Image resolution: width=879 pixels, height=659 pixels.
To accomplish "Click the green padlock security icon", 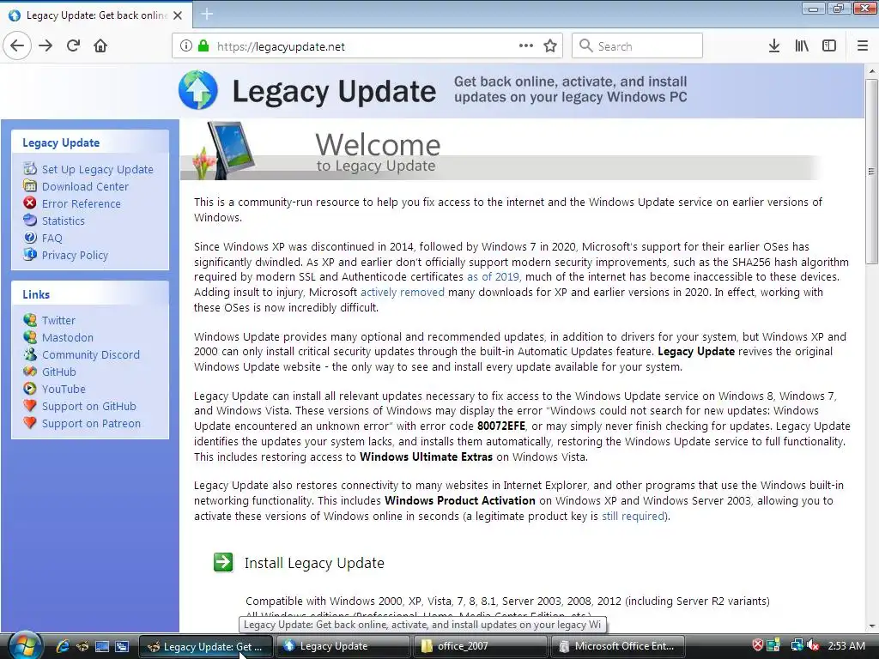I will pos(203,46).
